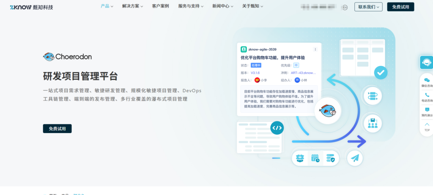The height and width of the screenshot is (195, 433).
Task: Click the kanban board thumbnail in the illustration
Action: click(362, 57)
